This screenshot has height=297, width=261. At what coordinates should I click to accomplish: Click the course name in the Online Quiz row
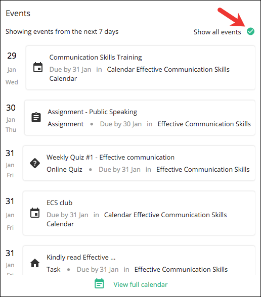coord(203,169)
